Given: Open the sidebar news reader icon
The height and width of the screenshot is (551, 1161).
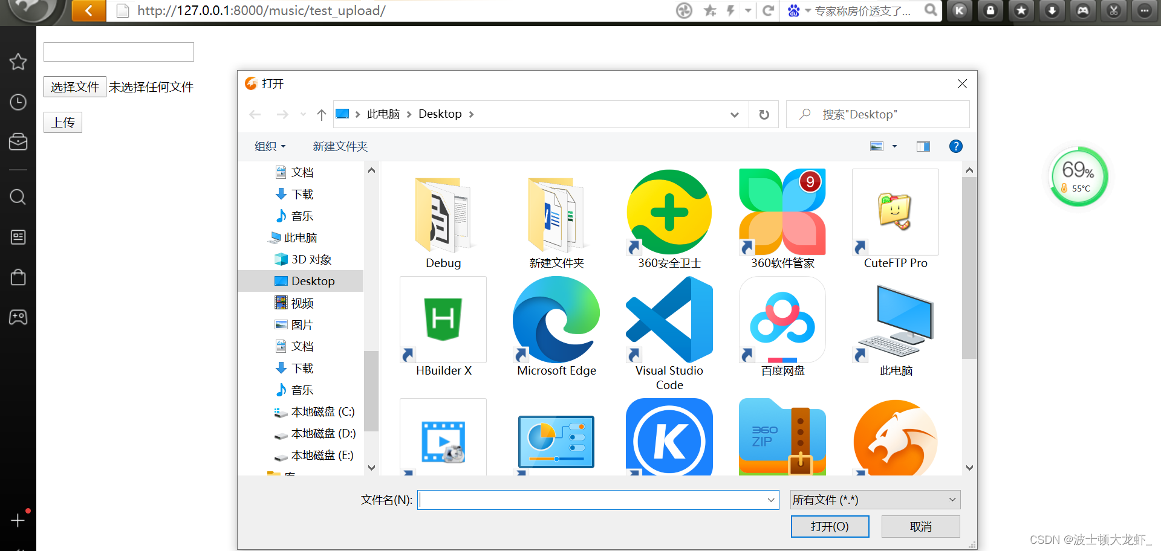Looking at the screenshot, I should [x=18, y=237].
